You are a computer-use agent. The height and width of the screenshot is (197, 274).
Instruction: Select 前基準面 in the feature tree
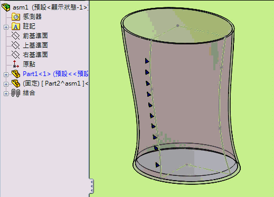pos(35,36)
